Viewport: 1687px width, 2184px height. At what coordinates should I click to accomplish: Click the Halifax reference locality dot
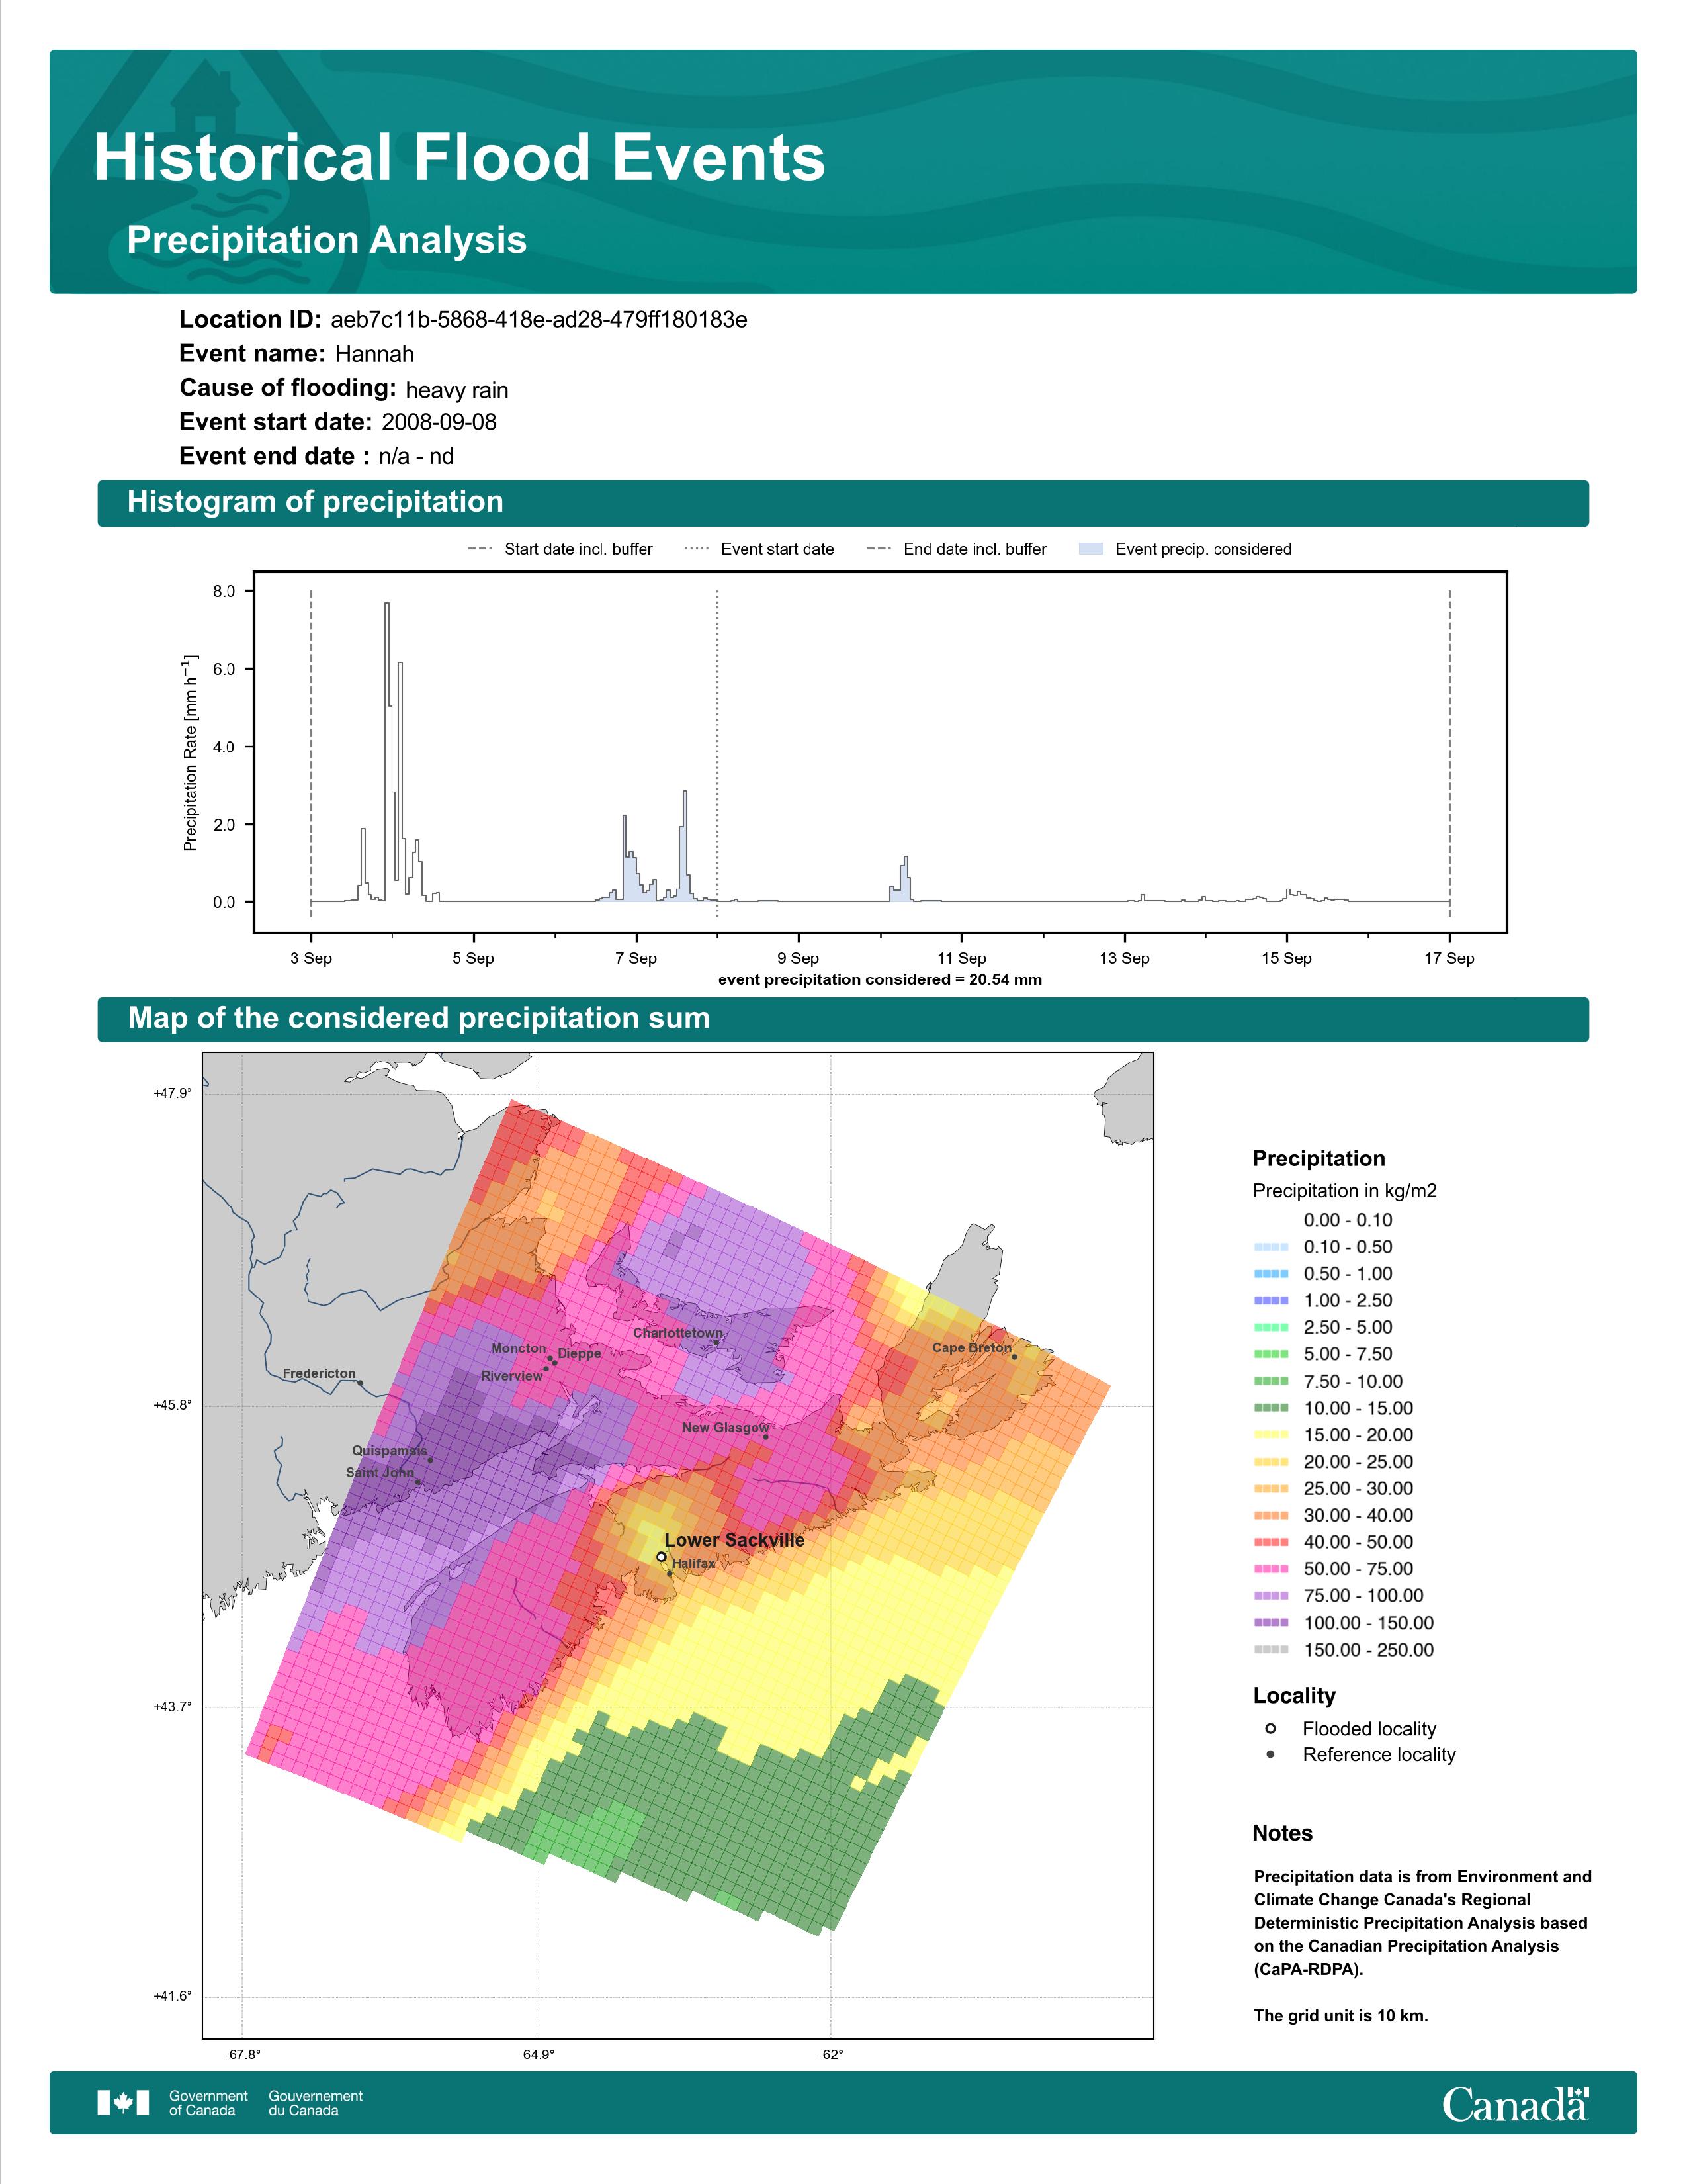click(670, 1573)
